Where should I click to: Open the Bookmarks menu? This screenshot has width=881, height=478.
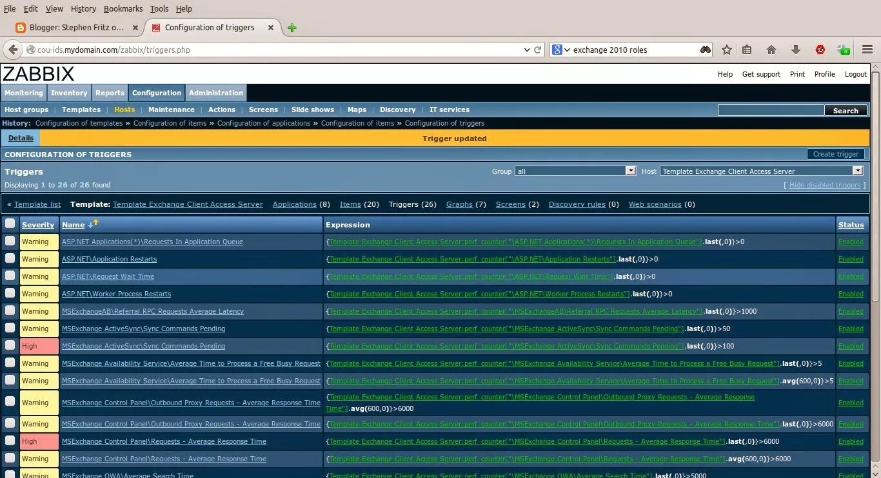(x=123, y=8)
